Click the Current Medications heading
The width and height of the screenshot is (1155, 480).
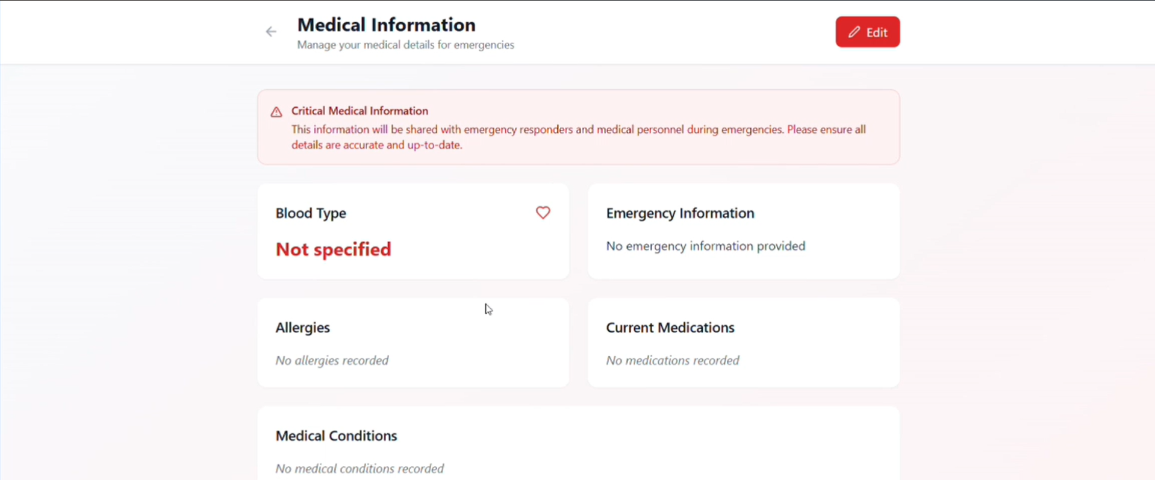pyautogui.click(x=670, y=328)
